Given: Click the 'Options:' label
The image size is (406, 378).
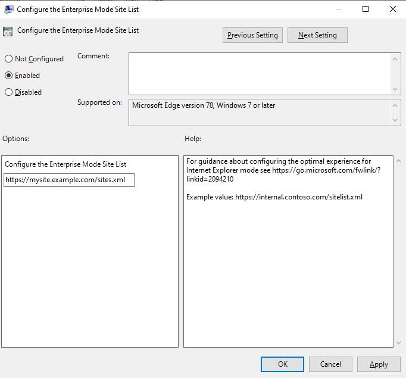Looking at the screenshot, I should click(16, 139).
